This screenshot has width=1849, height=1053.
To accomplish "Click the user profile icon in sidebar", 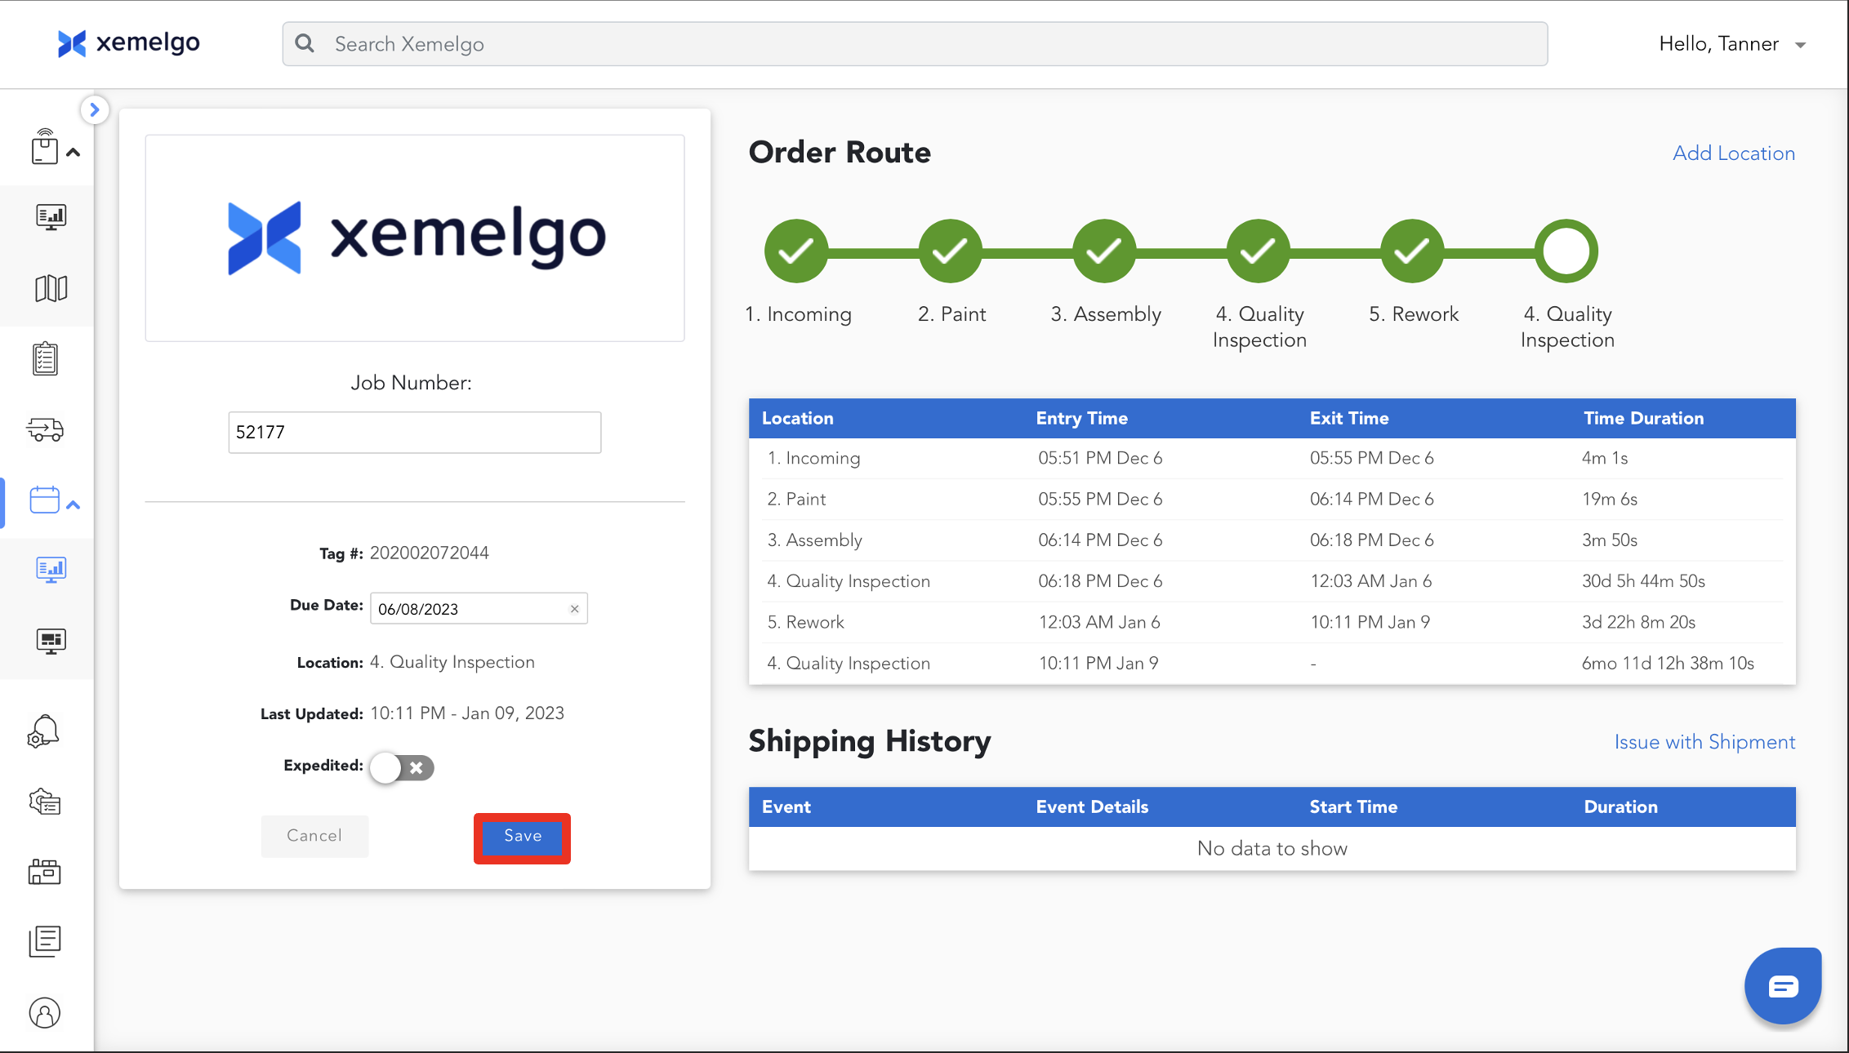I will [x=45, y=1013].
